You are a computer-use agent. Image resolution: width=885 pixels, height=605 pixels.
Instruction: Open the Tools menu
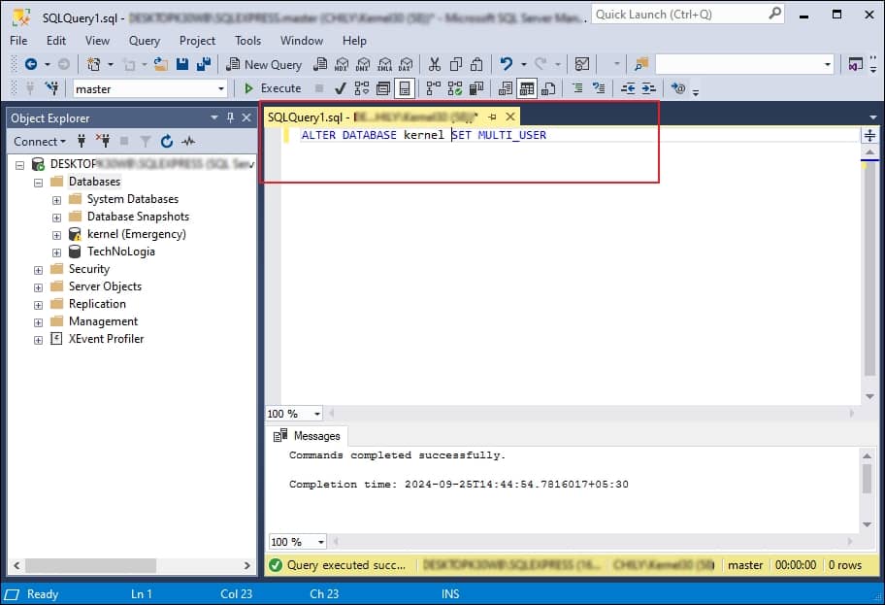click(248, 41)
